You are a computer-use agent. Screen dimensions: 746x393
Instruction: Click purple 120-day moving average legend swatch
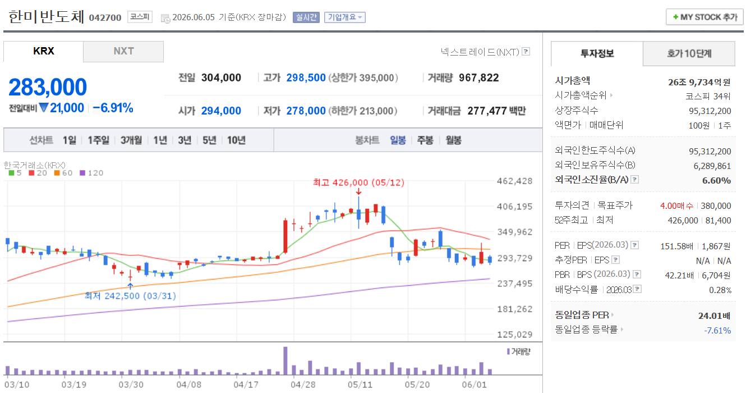coord(82,173)
